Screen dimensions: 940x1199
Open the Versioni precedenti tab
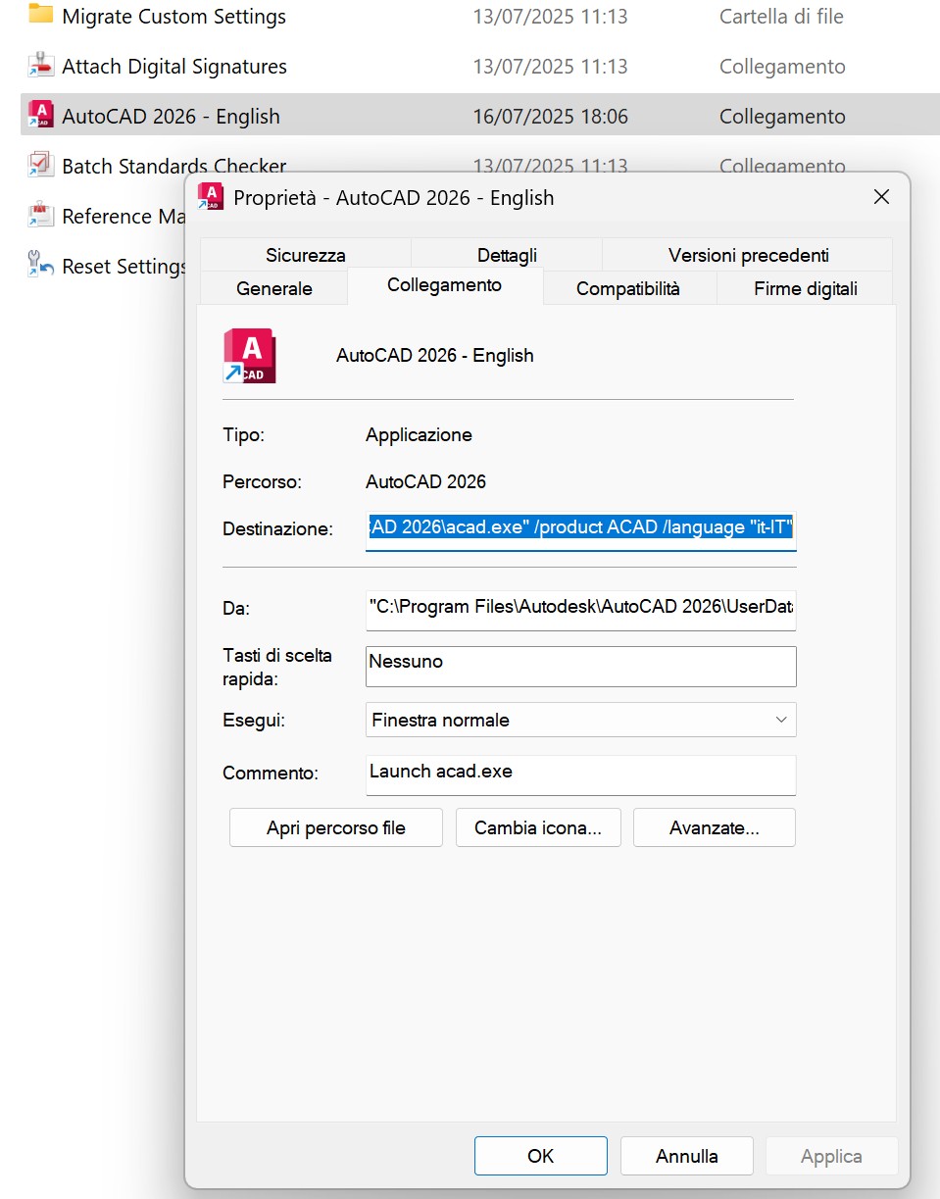point(748,255)
